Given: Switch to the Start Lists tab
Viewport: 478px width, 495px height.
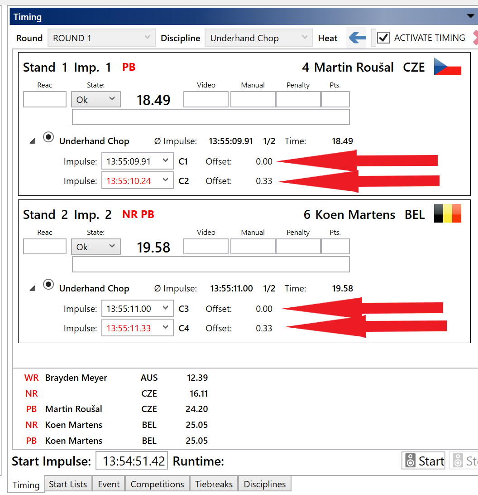Looking at the screenshot, I should [x=68, y=484].
